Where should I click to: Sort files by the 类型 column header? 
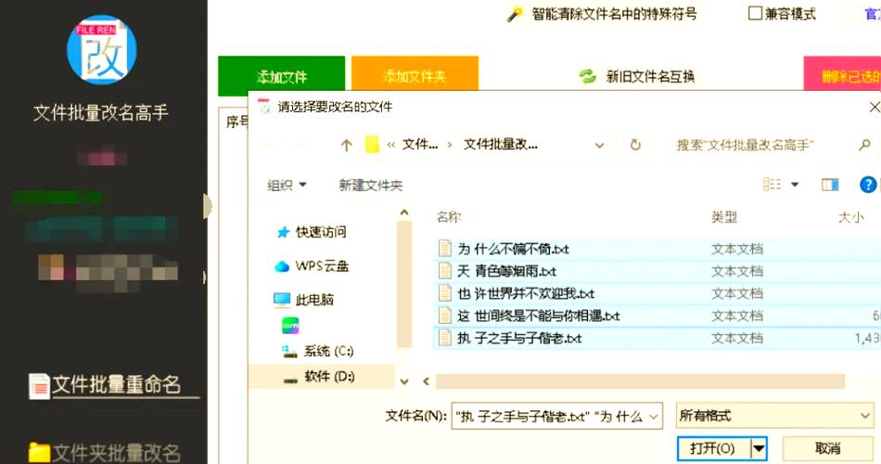pos(723,216)
